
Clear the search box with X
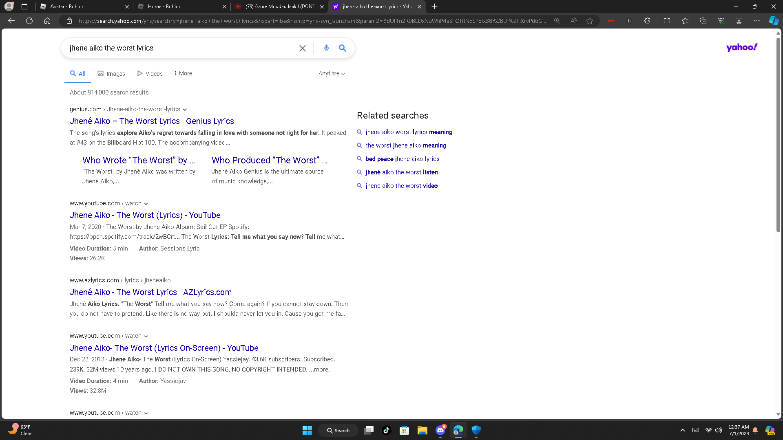pos(303,48)
